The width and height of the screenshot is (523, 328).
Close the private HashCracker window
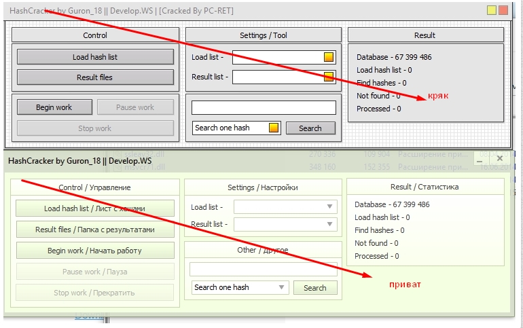click(x=500, y=158)
